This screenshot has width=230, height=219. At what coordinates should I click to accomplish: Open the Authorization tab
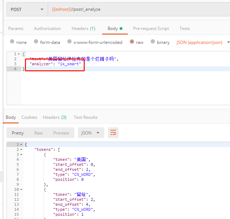[47, 29]
